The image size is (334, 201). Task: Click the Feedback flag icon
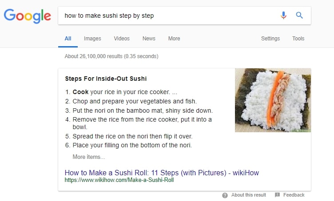tap(277, 195)
